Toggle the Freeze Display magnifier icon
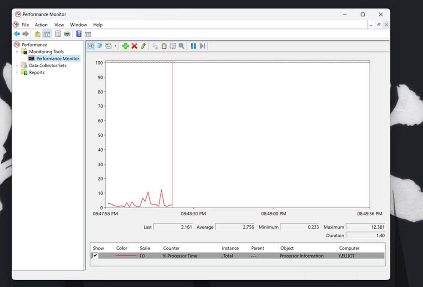 (181, 46)
